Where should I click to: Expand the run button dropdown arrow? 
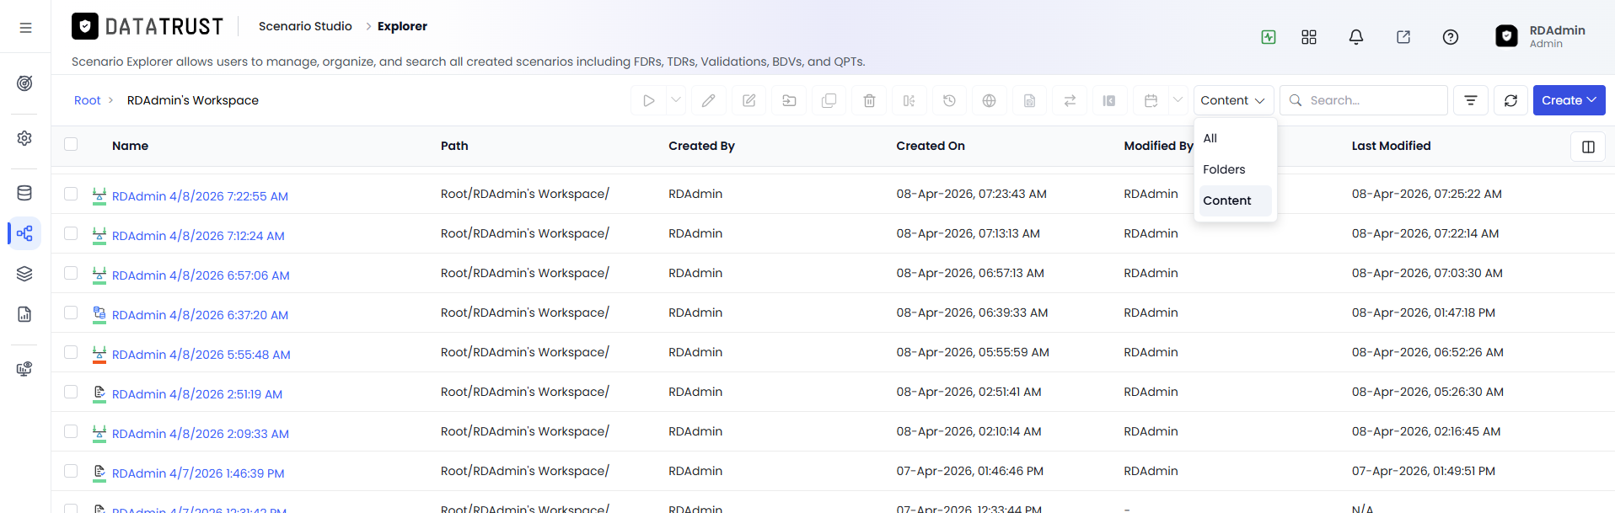click(x=676, y=100)
